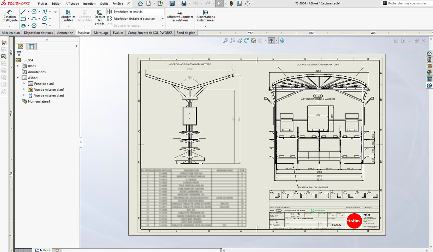The height and width of the screenshot is (252, 433).
Task: Click the Rechercher des commandes search field
Action: click(x=407, y=3)
